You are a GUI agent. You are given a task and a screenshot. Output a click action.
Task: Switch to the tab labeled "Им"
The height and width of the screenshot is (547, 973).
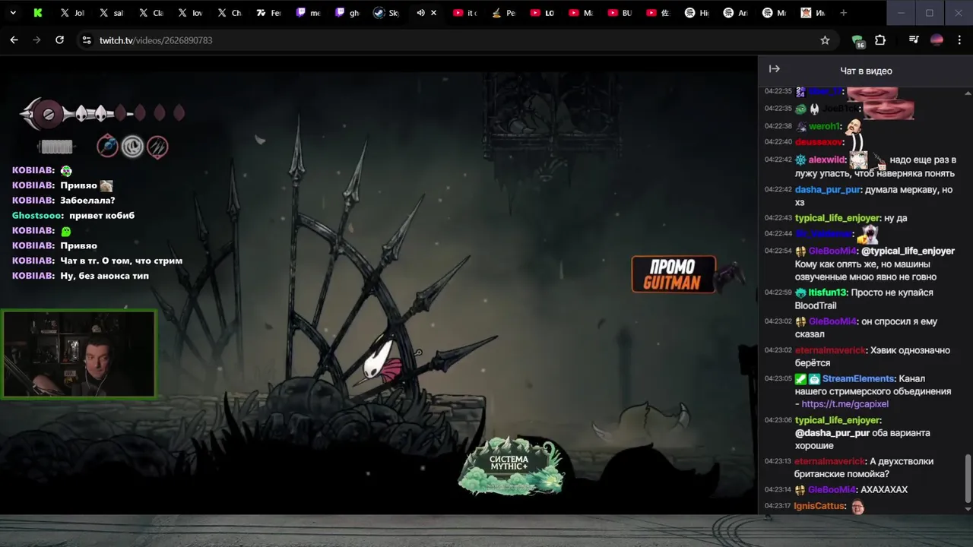(x=814, y=13)
